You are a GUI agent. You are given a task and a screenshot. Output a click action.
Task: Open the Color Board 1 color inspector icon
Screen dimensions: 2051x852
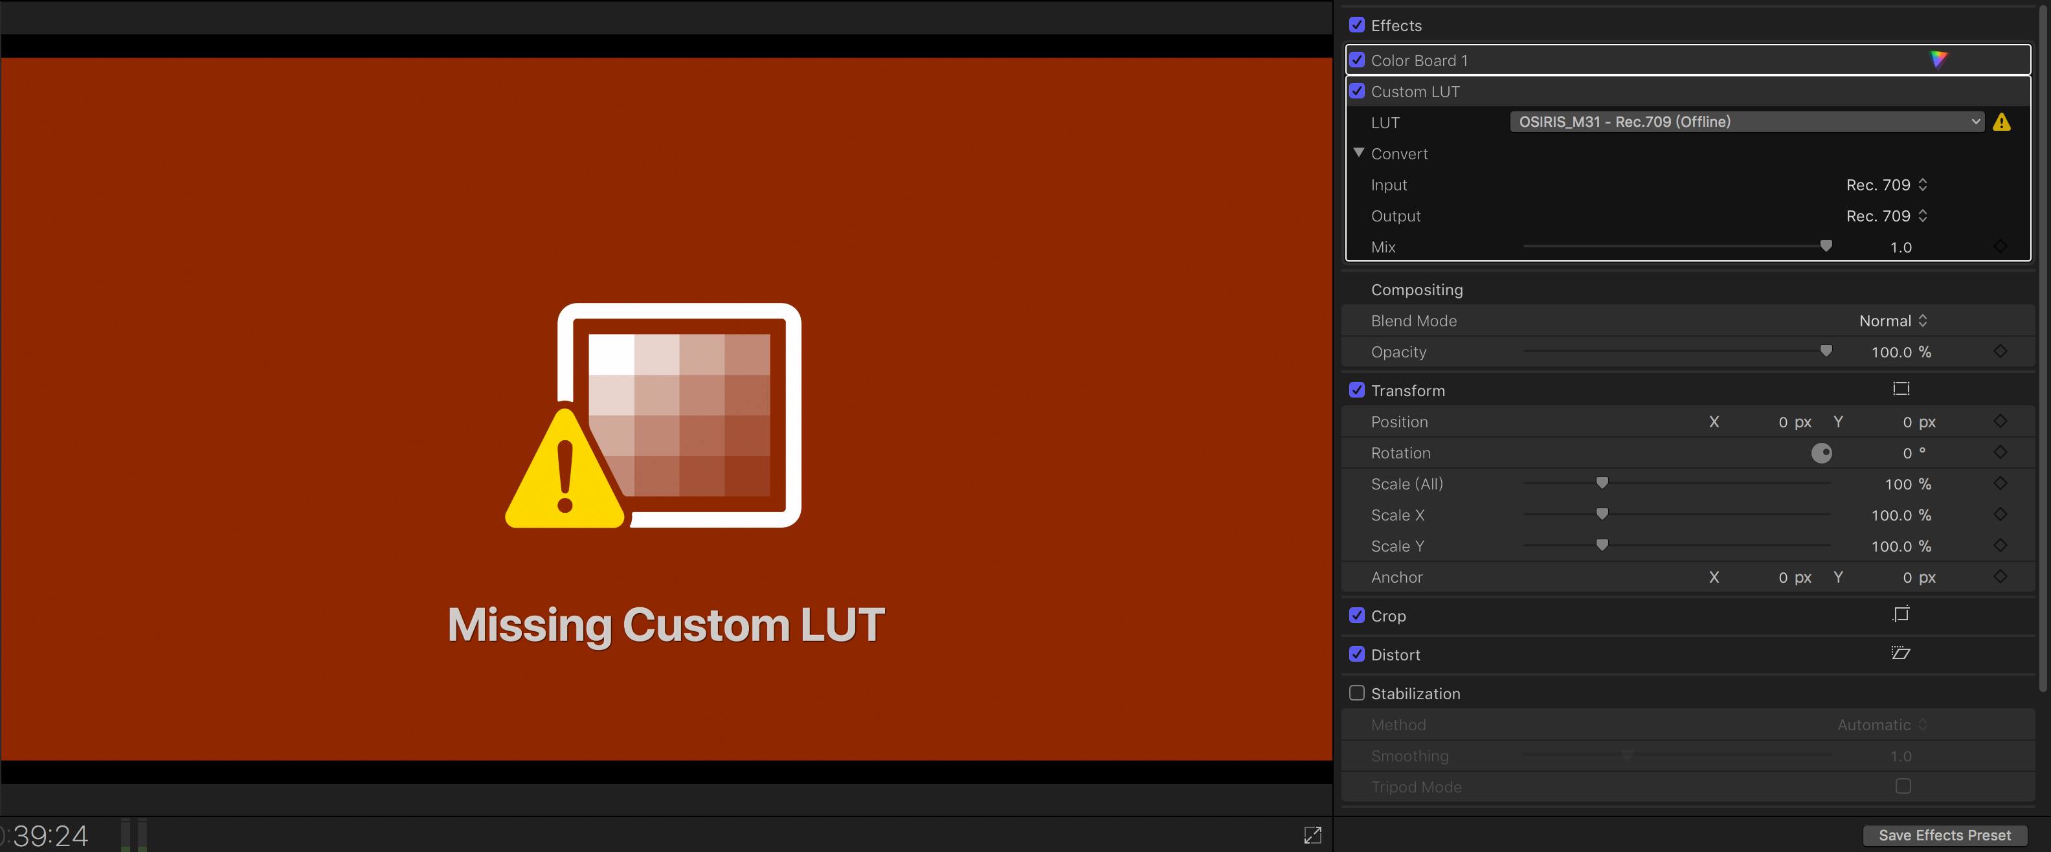(x=1938, y=60)
